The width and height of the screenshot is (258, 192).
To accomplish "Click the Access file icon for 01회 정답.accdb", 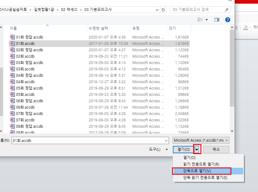I will point(12,37).
